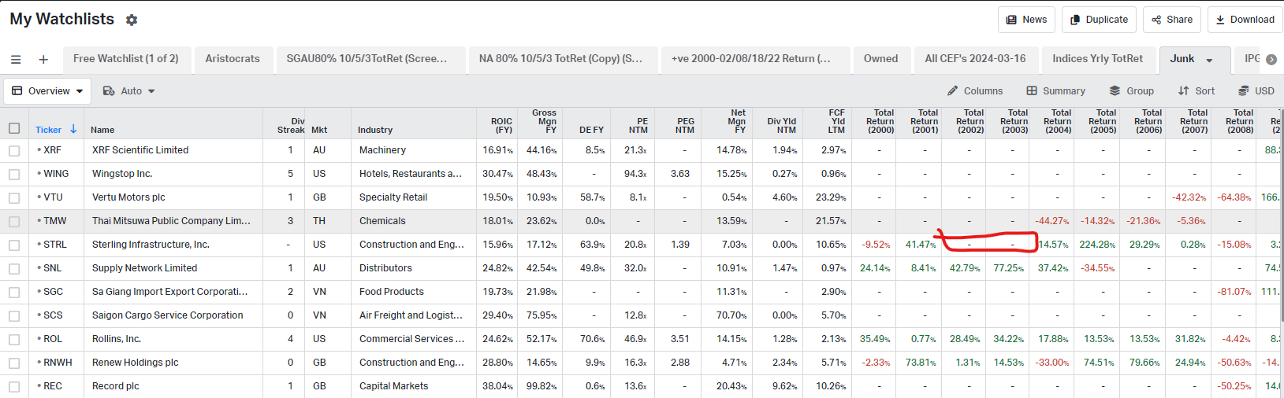
Task: Switch to the Owned watchlist tab
Action: click(x=880, y=59)
